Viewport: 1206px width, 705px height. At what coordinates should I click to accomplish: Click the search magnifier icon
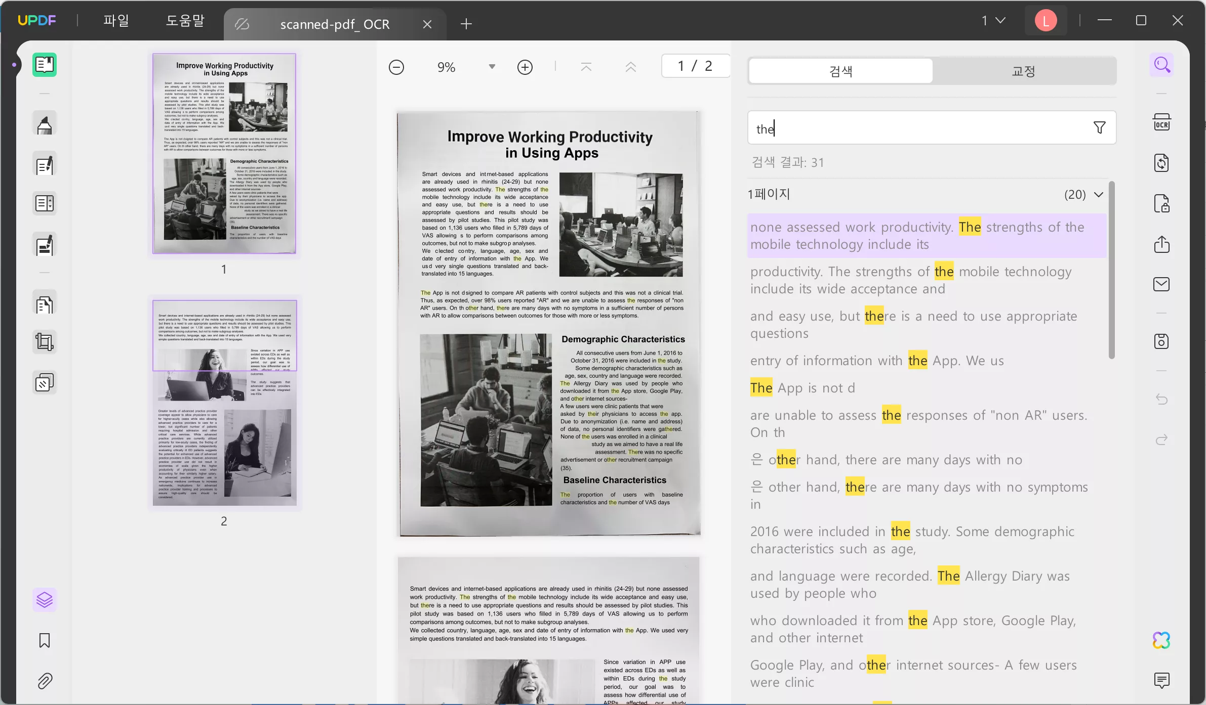(x=1161, y=65)
